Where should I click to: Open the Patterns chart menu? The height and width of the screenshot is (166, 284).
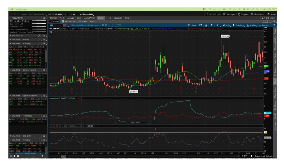(x=264, y=25)
